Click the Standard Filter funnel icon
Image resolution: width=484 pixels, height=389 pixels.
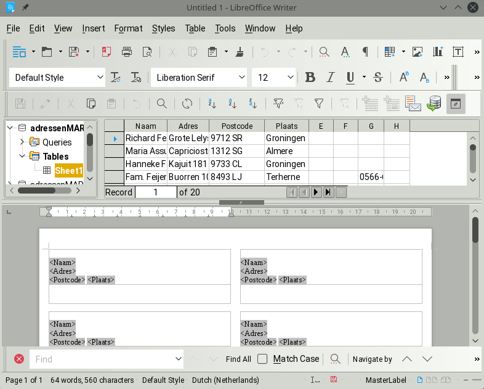(x=319, y=104)
